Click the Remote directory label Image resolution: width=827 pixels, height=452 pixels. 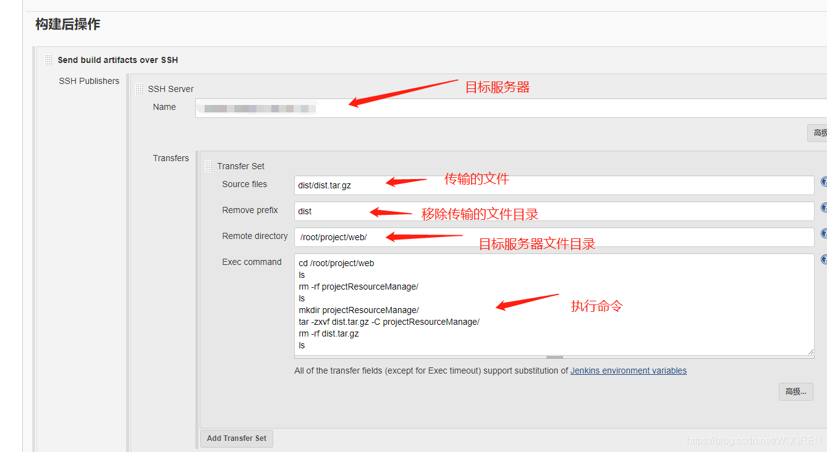point(255,236)
